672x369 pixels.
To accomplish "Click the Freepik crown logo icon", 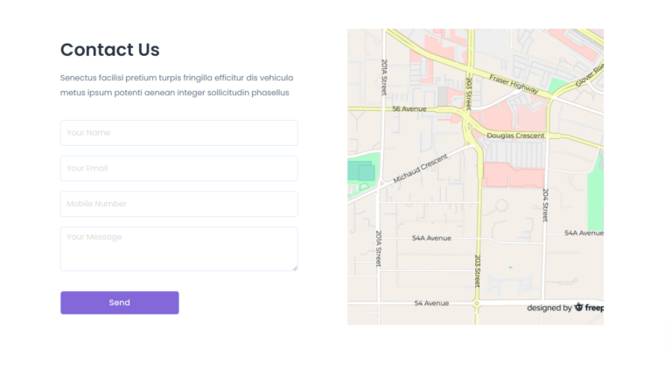I will (579, 307).
